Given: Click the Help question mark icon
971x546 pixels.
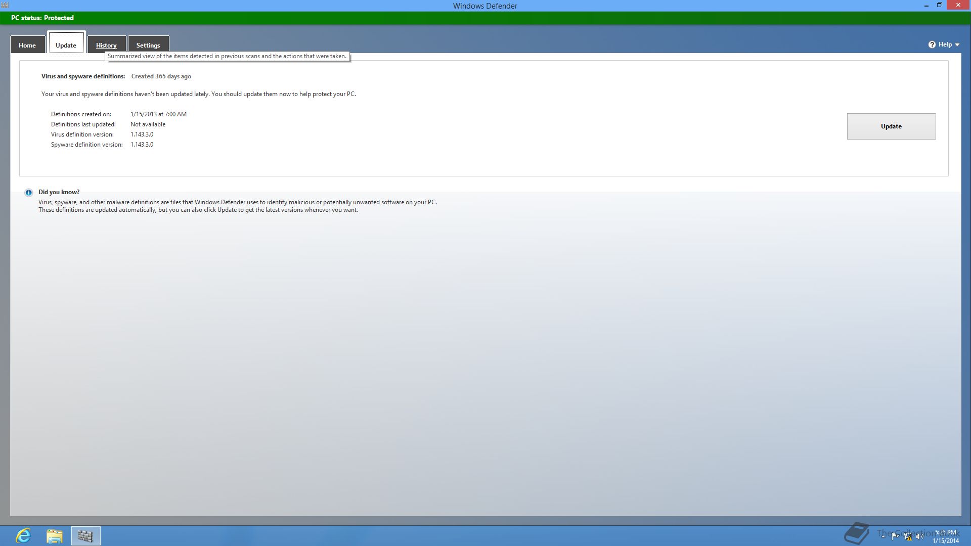Looking at the screenshot, I should coord(932,44).
